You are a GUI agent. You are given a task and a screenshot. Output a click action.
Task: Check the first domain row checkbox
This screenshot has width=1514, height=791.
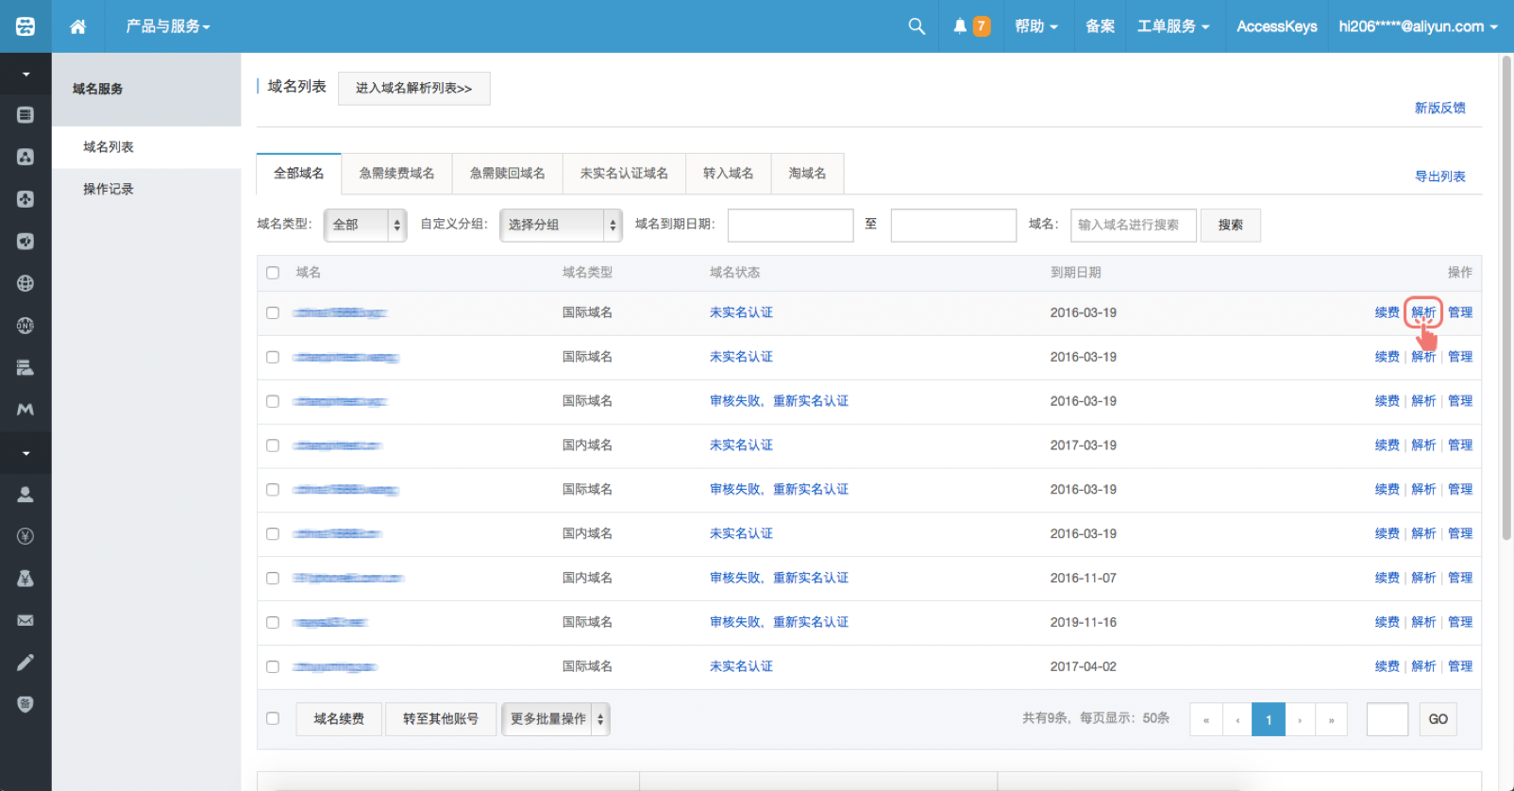tap(273, 312)
